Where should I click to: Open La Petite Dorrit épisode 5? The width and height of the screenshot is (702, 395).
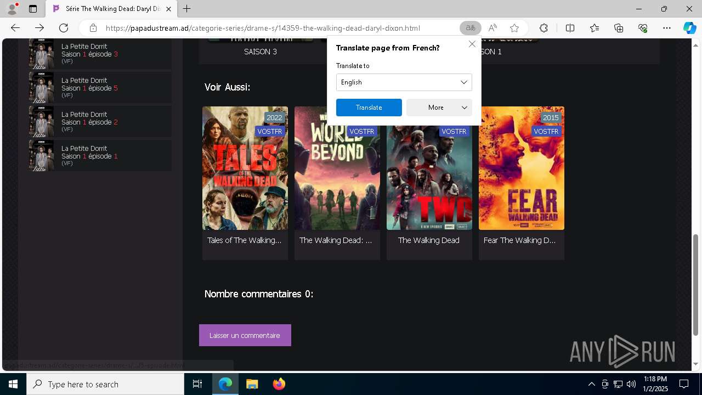pos(100,88)
